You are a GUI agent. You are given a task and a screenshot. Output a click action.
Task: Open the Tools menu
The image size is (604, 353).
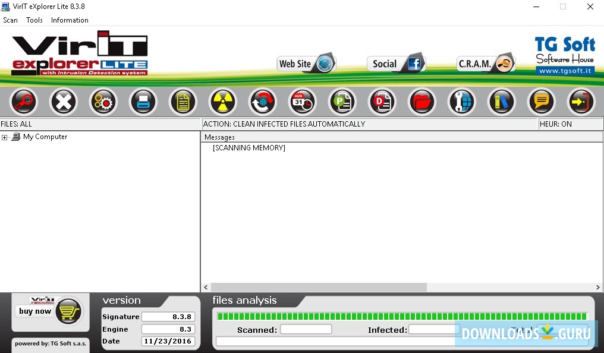coord(34,20)
